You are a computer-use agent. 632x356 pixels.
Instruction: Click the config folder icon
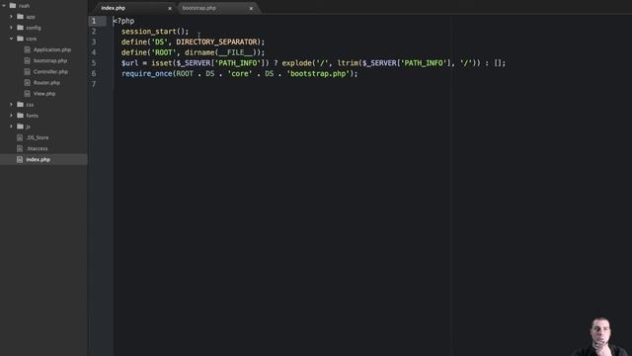point(20,28)
